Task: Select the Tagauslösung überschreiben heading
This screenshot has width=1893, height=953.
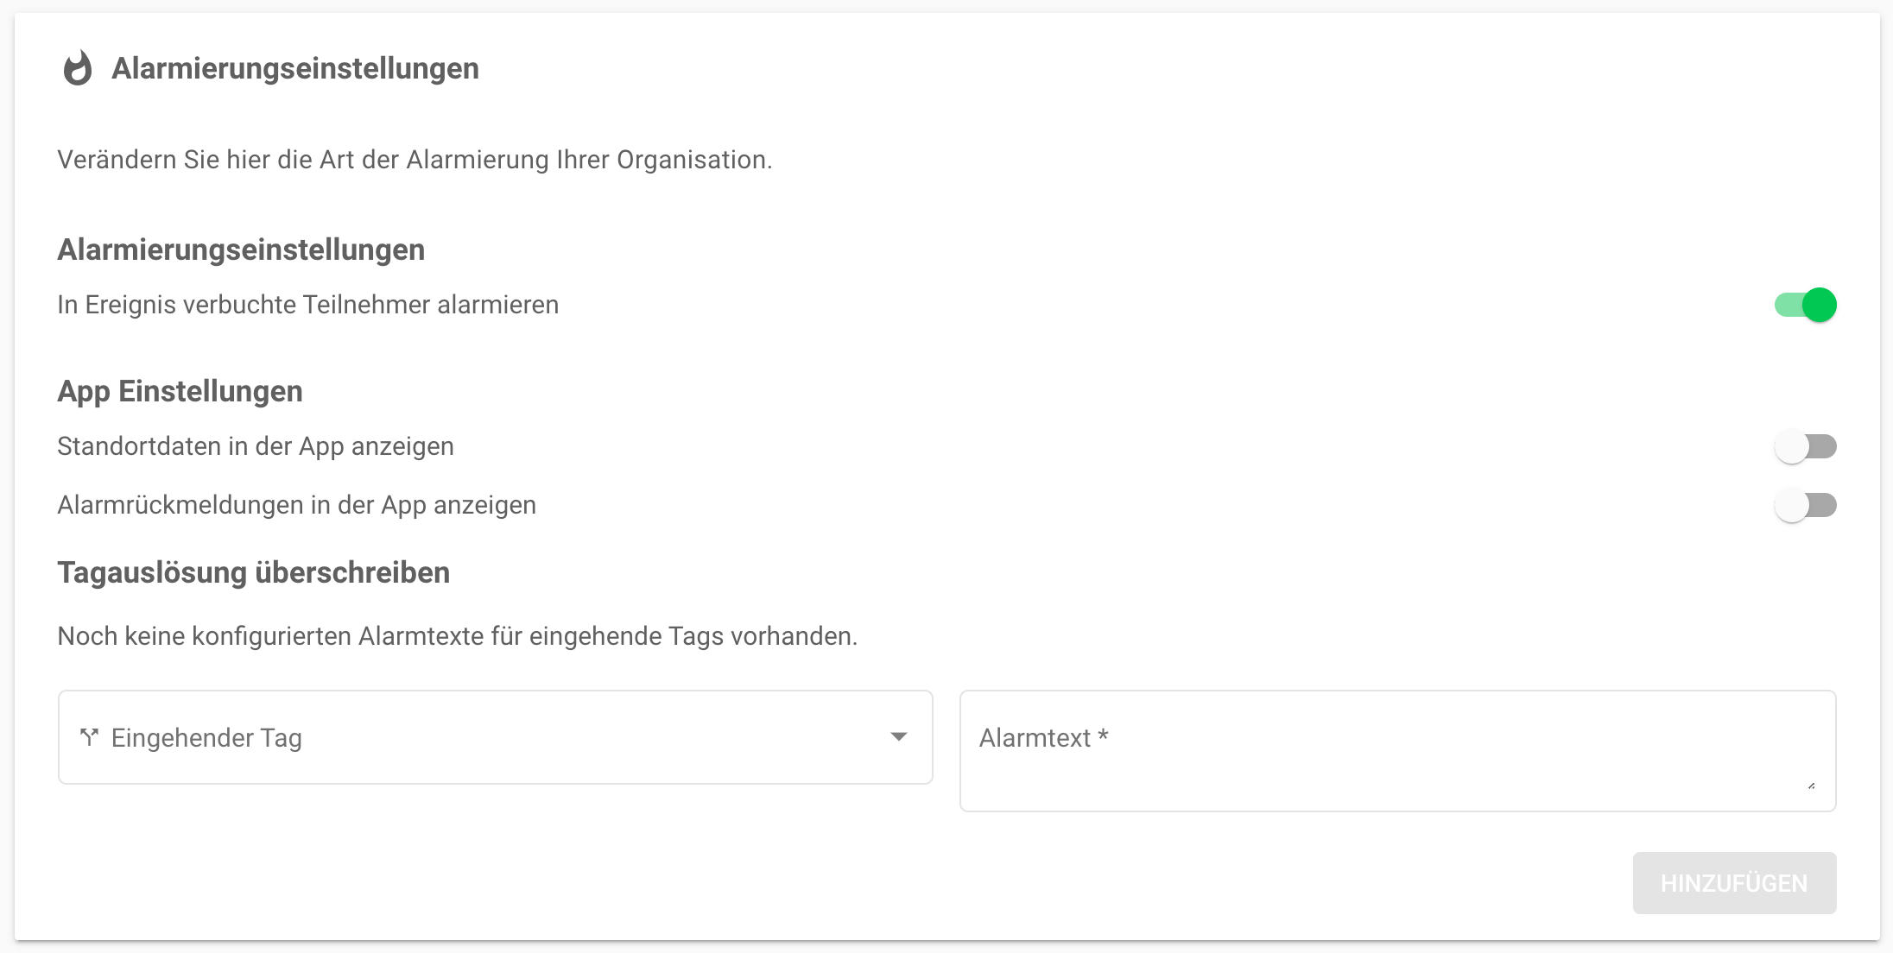Action: pyautogui.click(x=254, y=572)
